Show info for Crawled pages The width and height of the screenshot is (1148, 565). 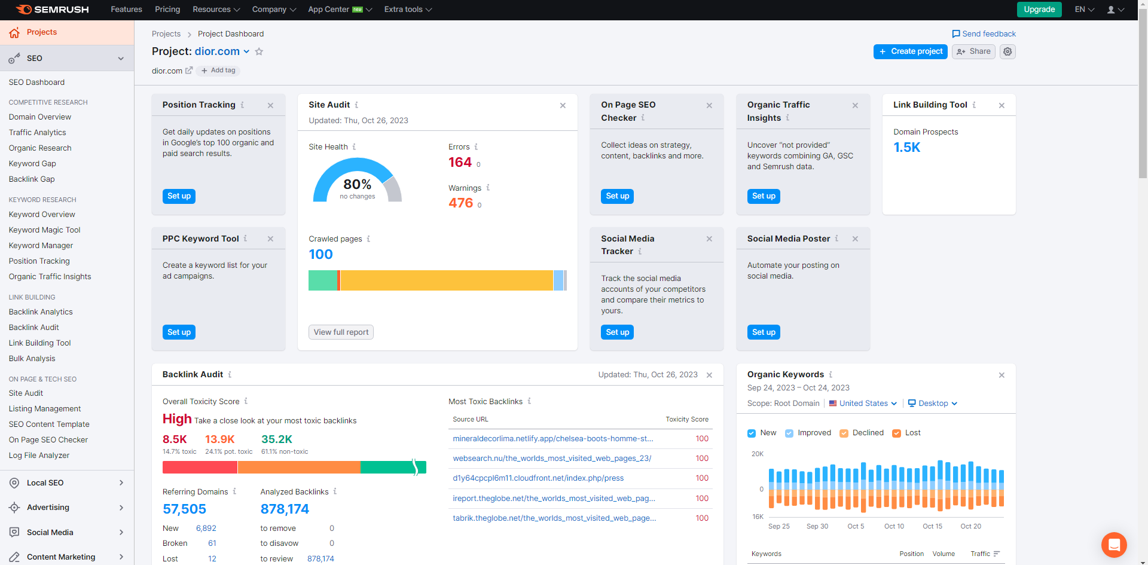[x=368, y=239]
